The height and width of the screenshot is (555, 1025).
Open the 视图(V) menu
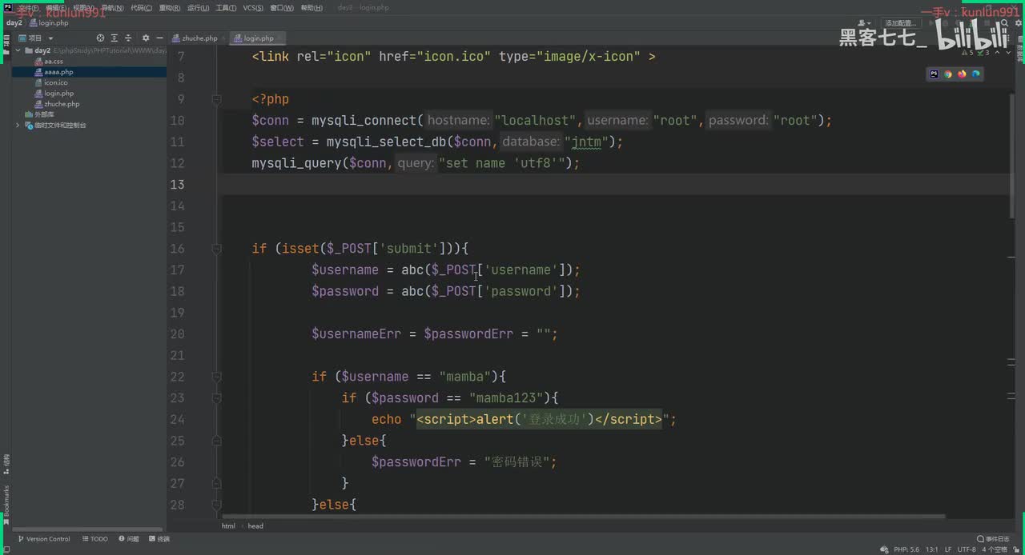click(x=84, y=8)
